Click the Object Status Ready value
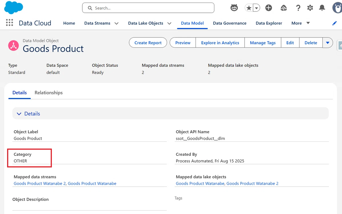The height and width of the screenshot is (214, 342). click(98, 72)
